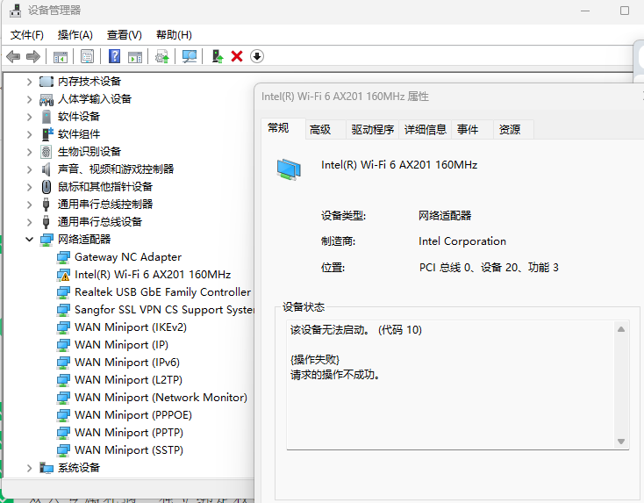Click the black down-arrow disable device icon
Image resolution: width=644 pixels, height=503 pixels.
pyautogui.click(x=257, y=56)
